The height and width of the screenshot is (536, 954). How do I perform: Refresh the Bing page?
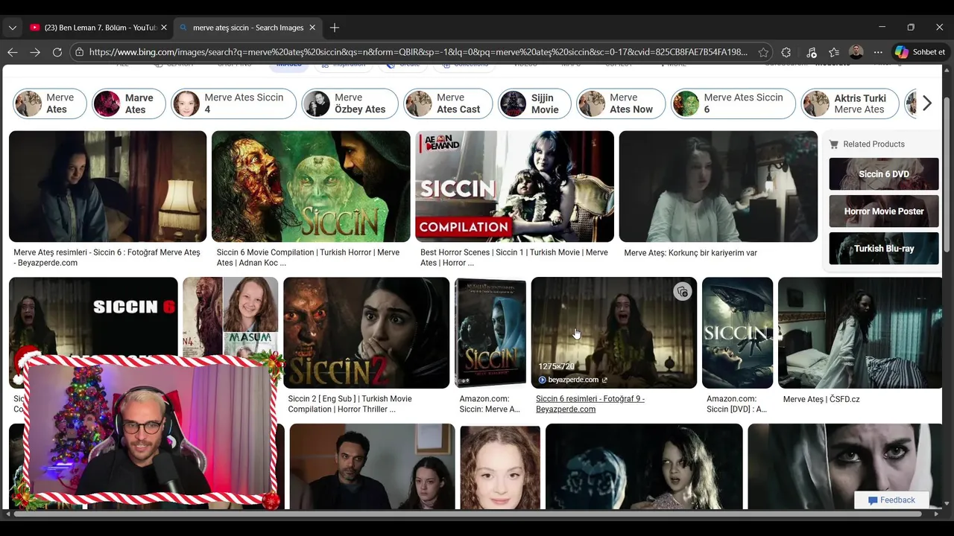click(x=57, y=52)
